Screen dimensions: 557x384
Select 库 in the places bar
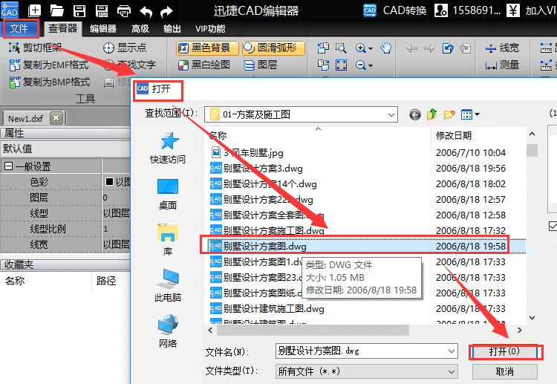point(168,240)
